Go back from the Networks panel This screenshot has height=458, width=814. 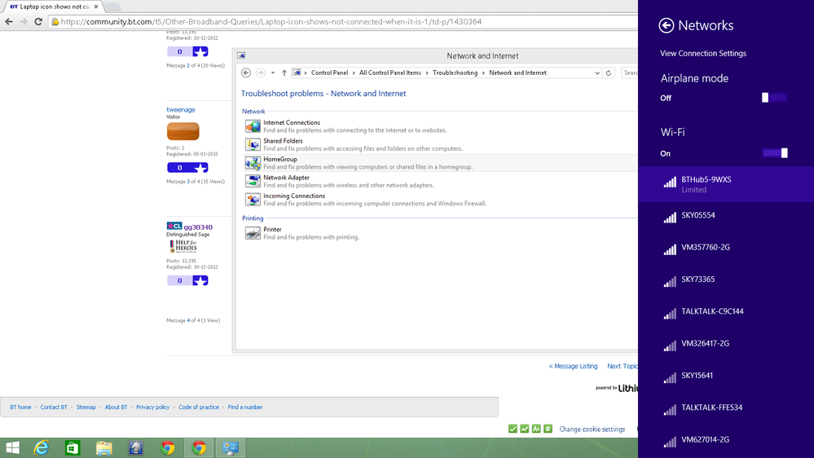666,25
